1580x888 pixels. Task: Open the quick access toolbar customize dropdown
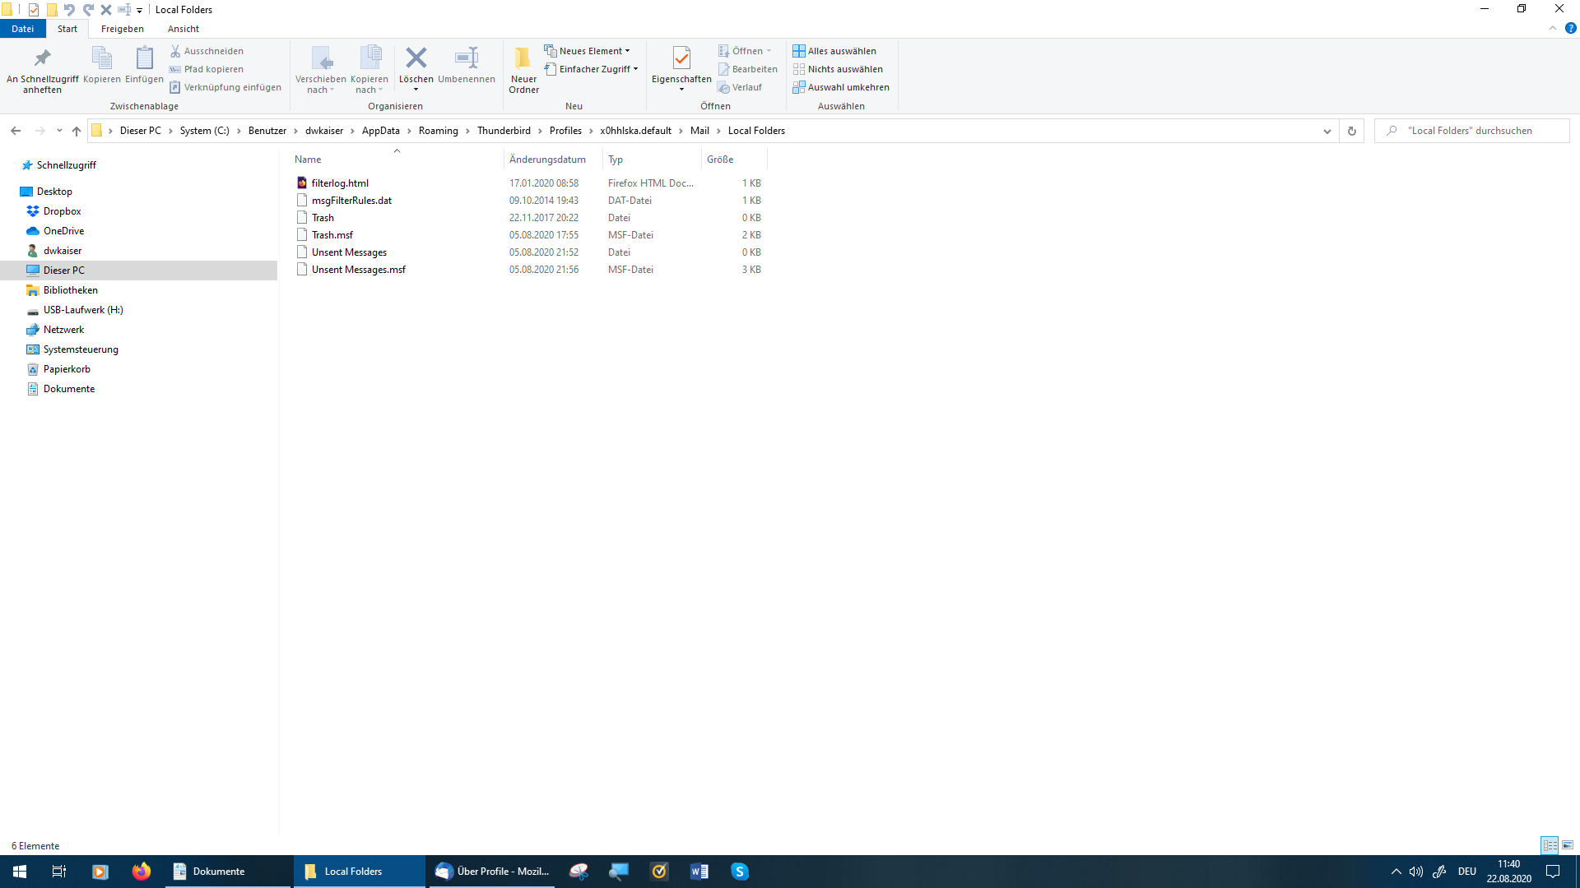[140, 10]
